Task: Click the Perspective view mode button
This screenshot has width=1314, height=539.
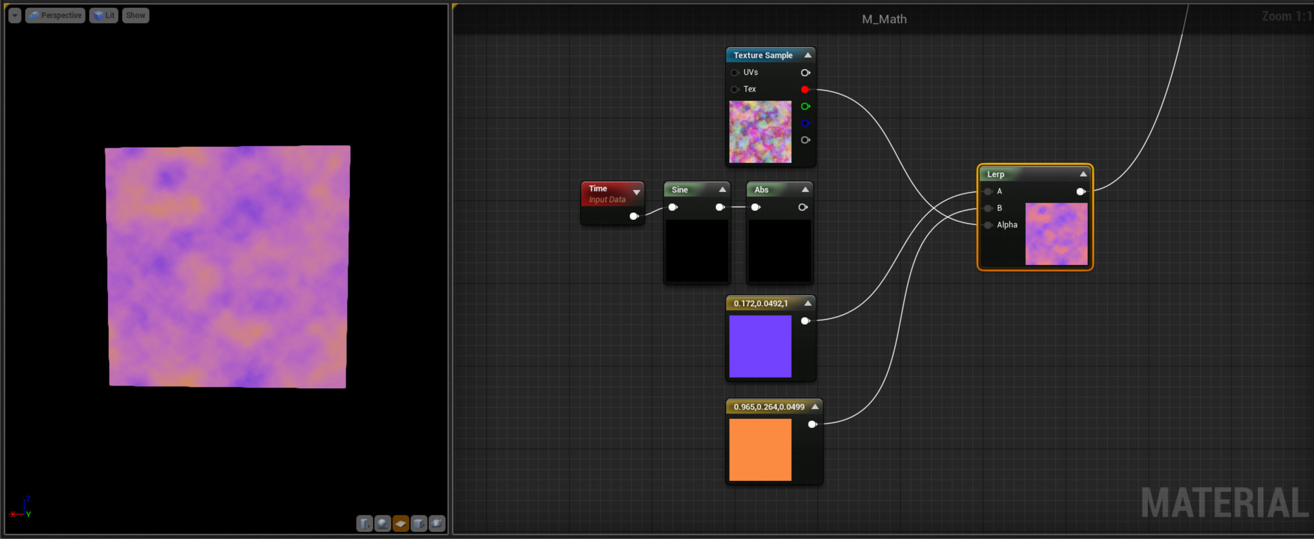Action: (x=55, y=16)
